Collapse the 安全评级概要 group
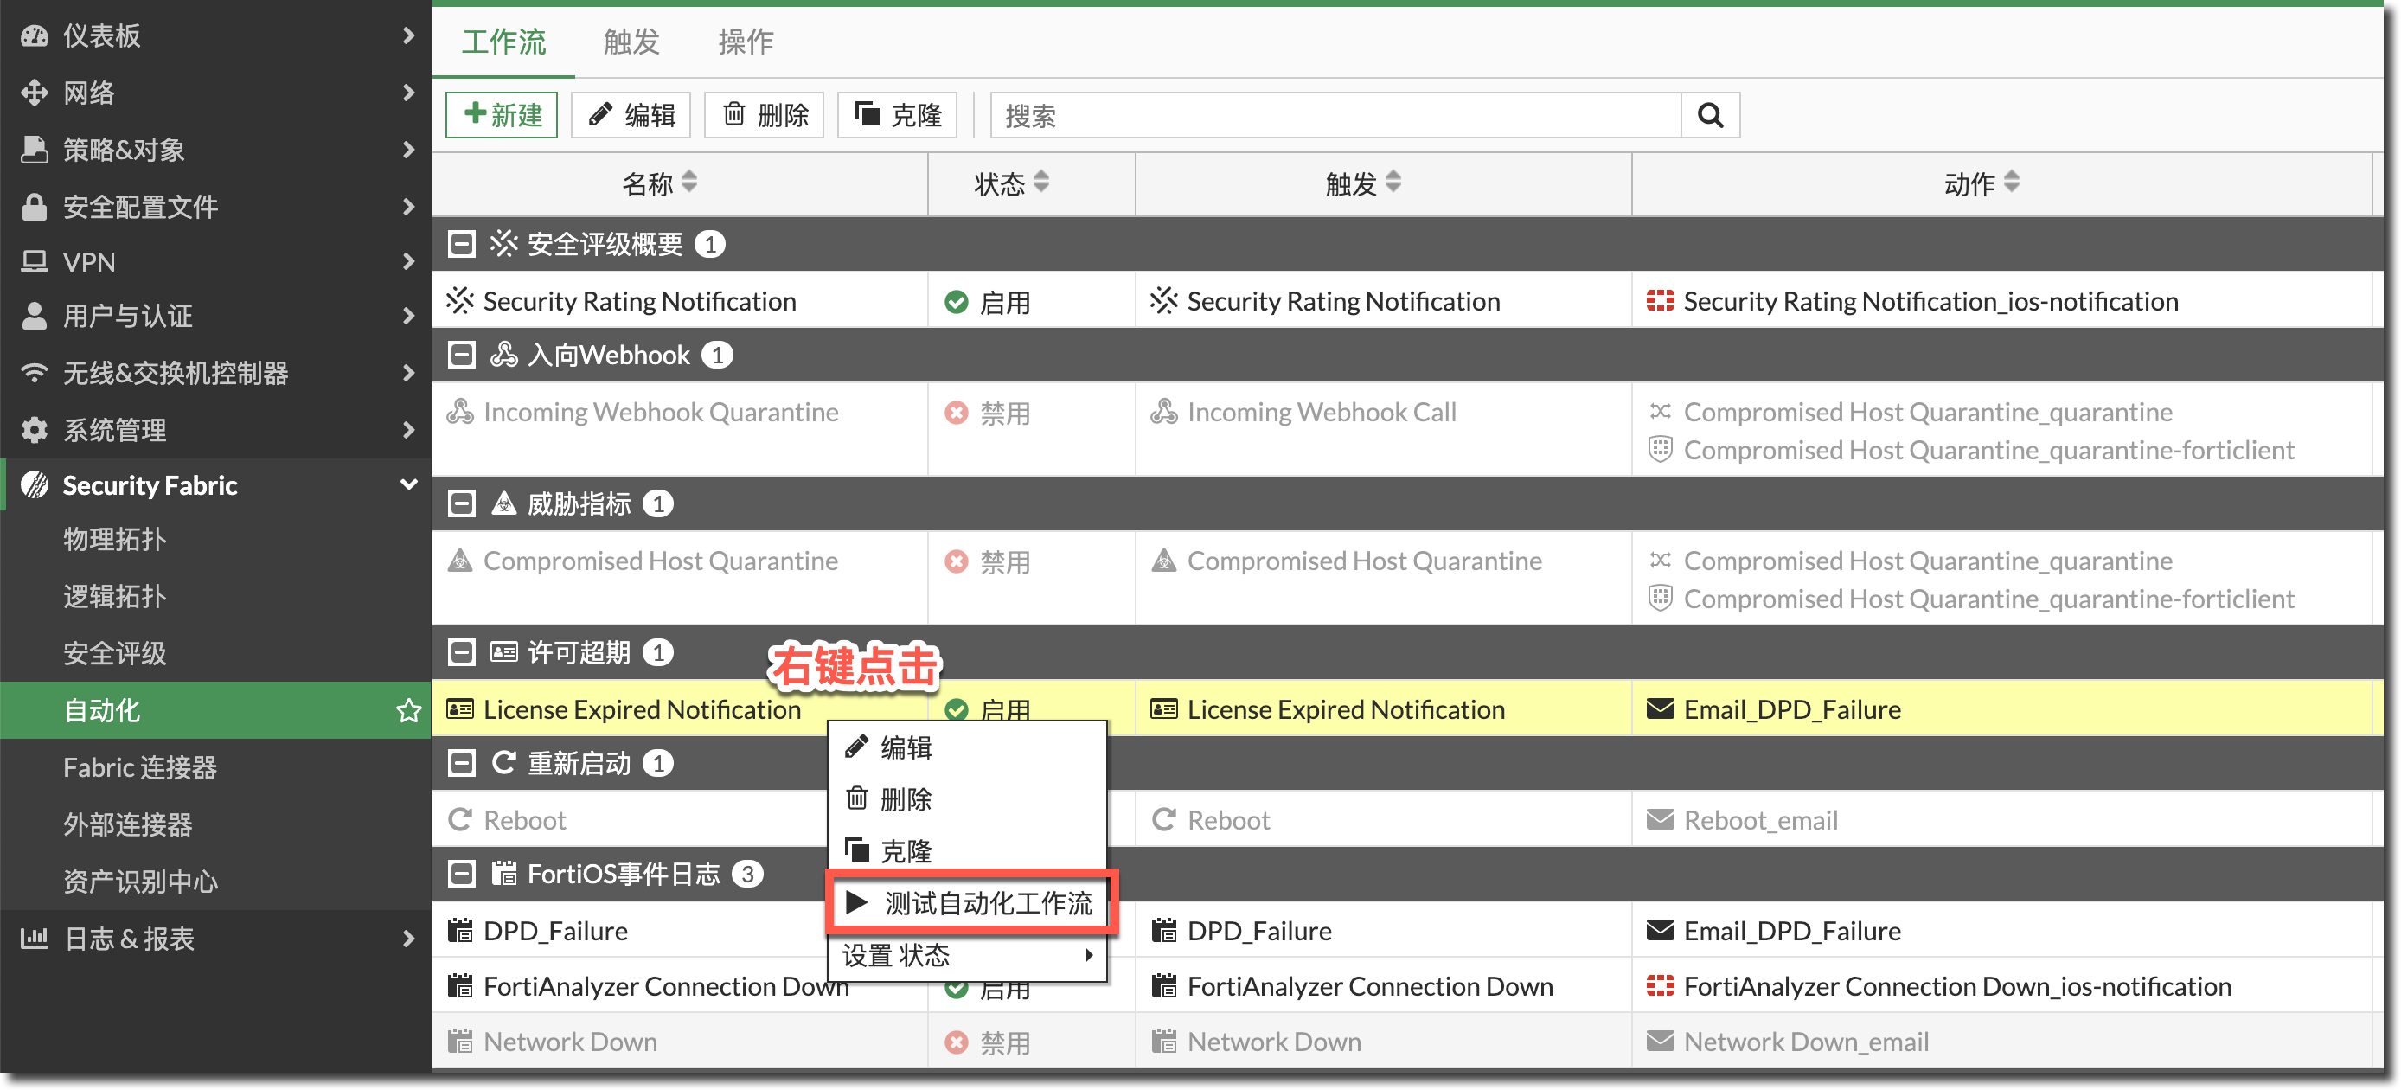The height and width of the screenshot is (1090, 2401). tap(461, 244)
